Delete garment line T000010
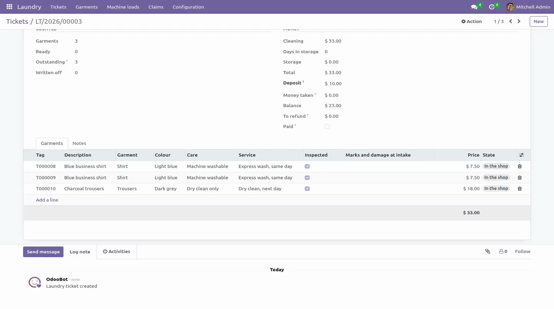This screenshot has width=554, height=309. coord(520,189)
